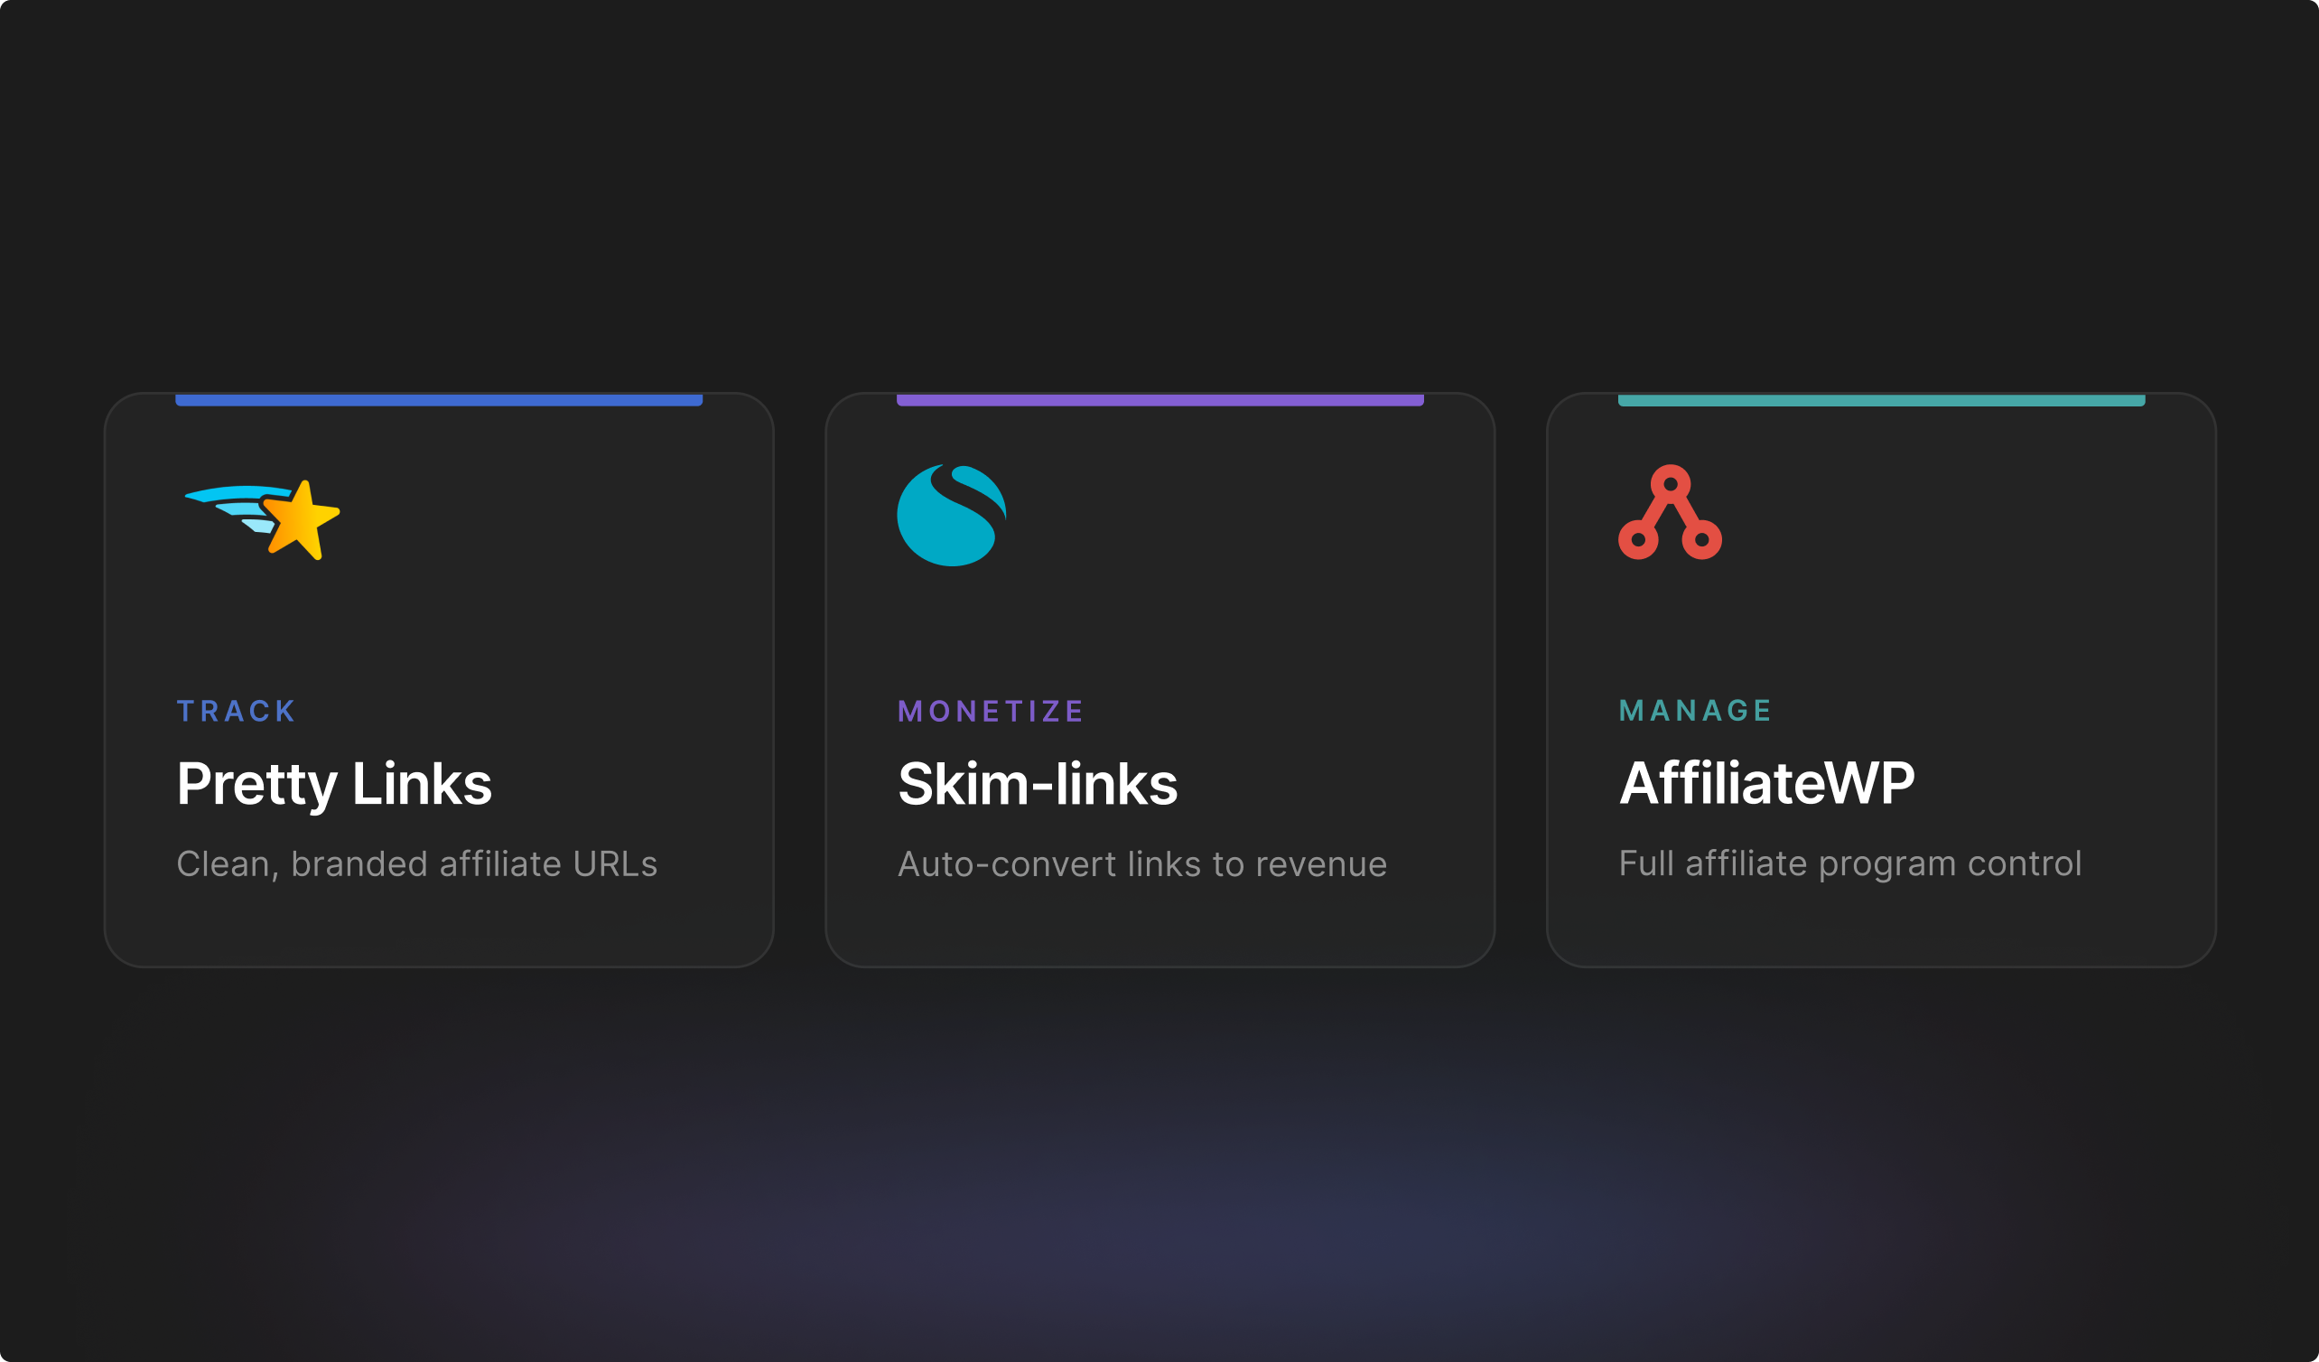
Task: Select the MANAGE category label
Action: [x=1695, y=710]
